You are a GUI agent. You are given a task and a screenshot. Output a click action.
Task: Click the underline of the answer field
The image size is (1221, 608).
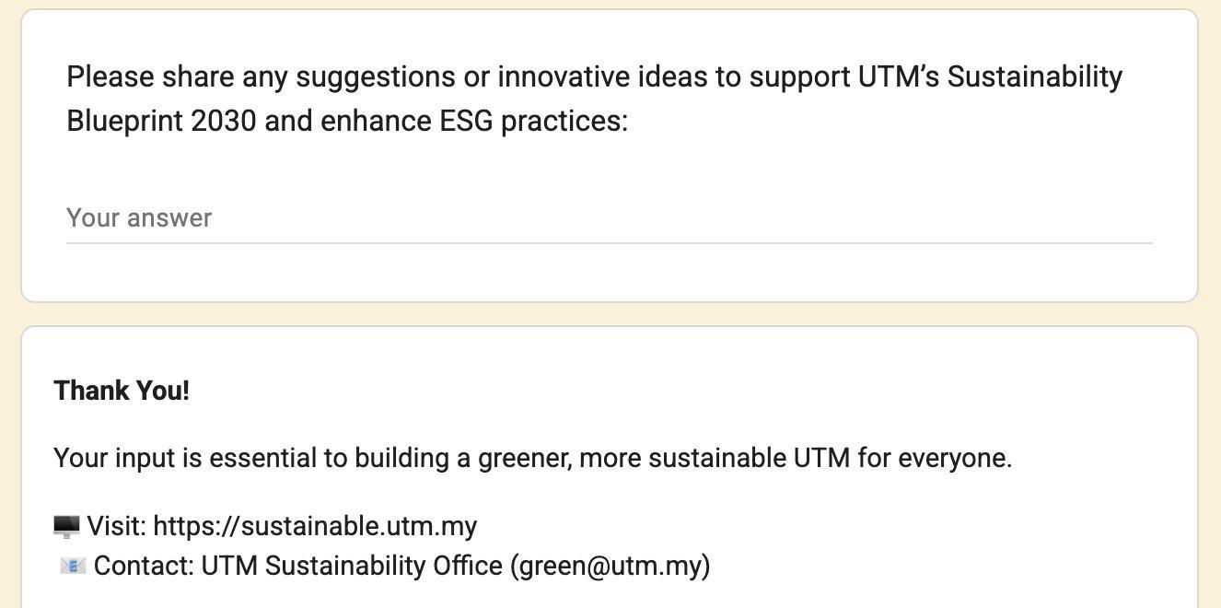608,243
